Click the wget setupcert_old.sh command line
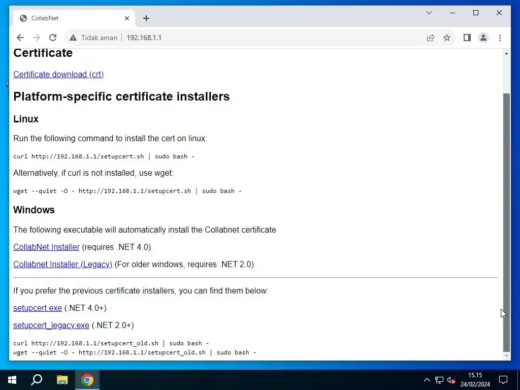Viewport: 520px width, 390px height. coord(135,352)
